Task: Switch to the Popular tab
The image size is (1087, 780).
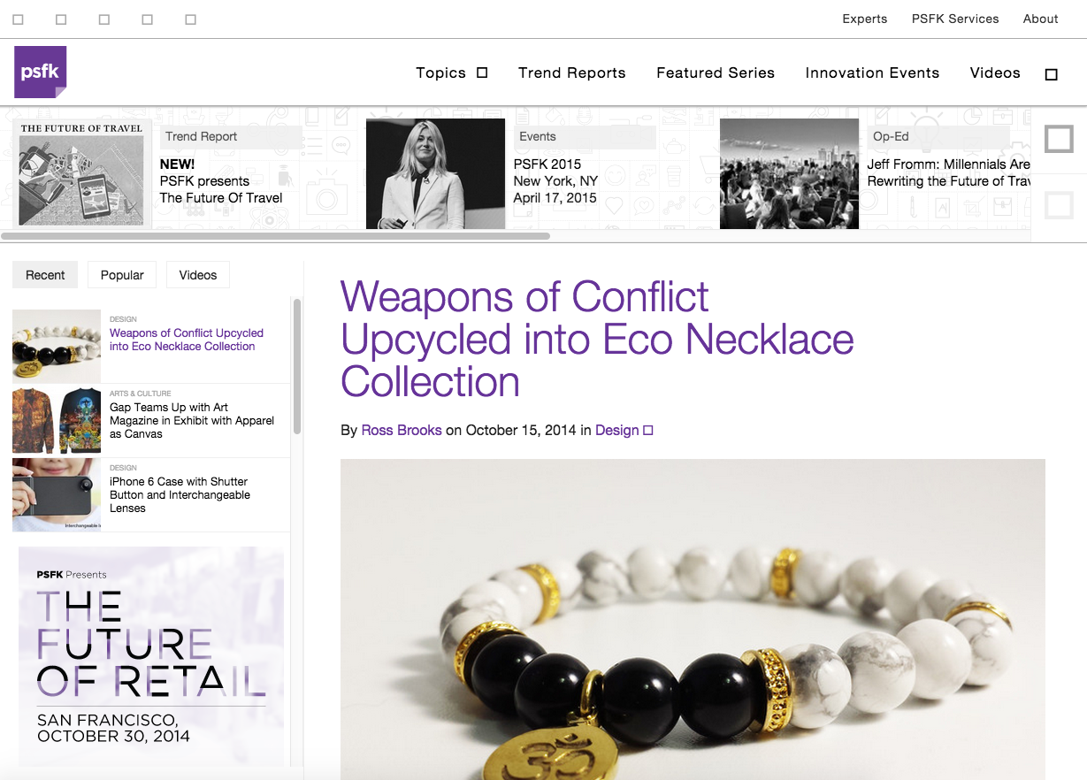Action: (122, 275)
